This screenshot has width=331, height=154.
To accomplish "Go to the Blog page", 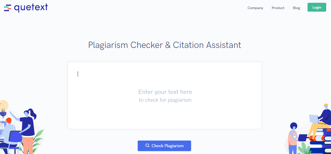I will (x=296, y=8).
